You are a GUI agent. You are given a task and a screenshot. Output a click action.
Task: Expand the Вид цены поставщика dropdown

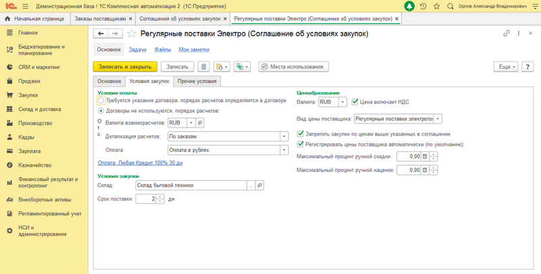click(x=438, y=119)
